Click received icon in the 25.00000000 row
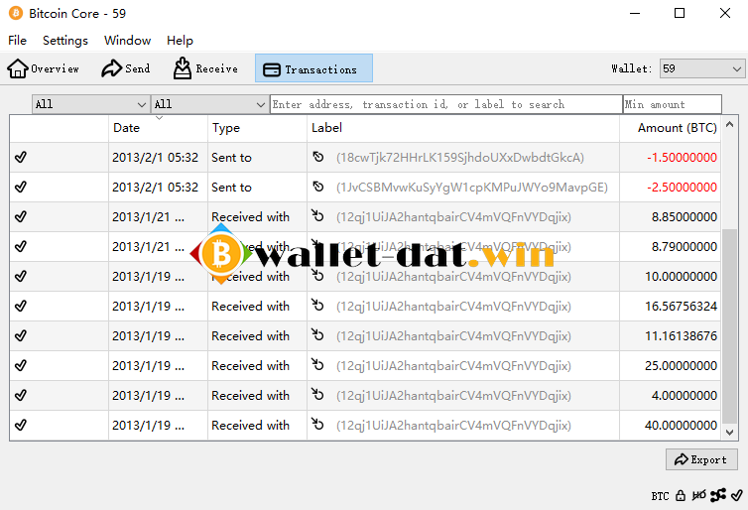748x510 pixels. click(317, 364)
